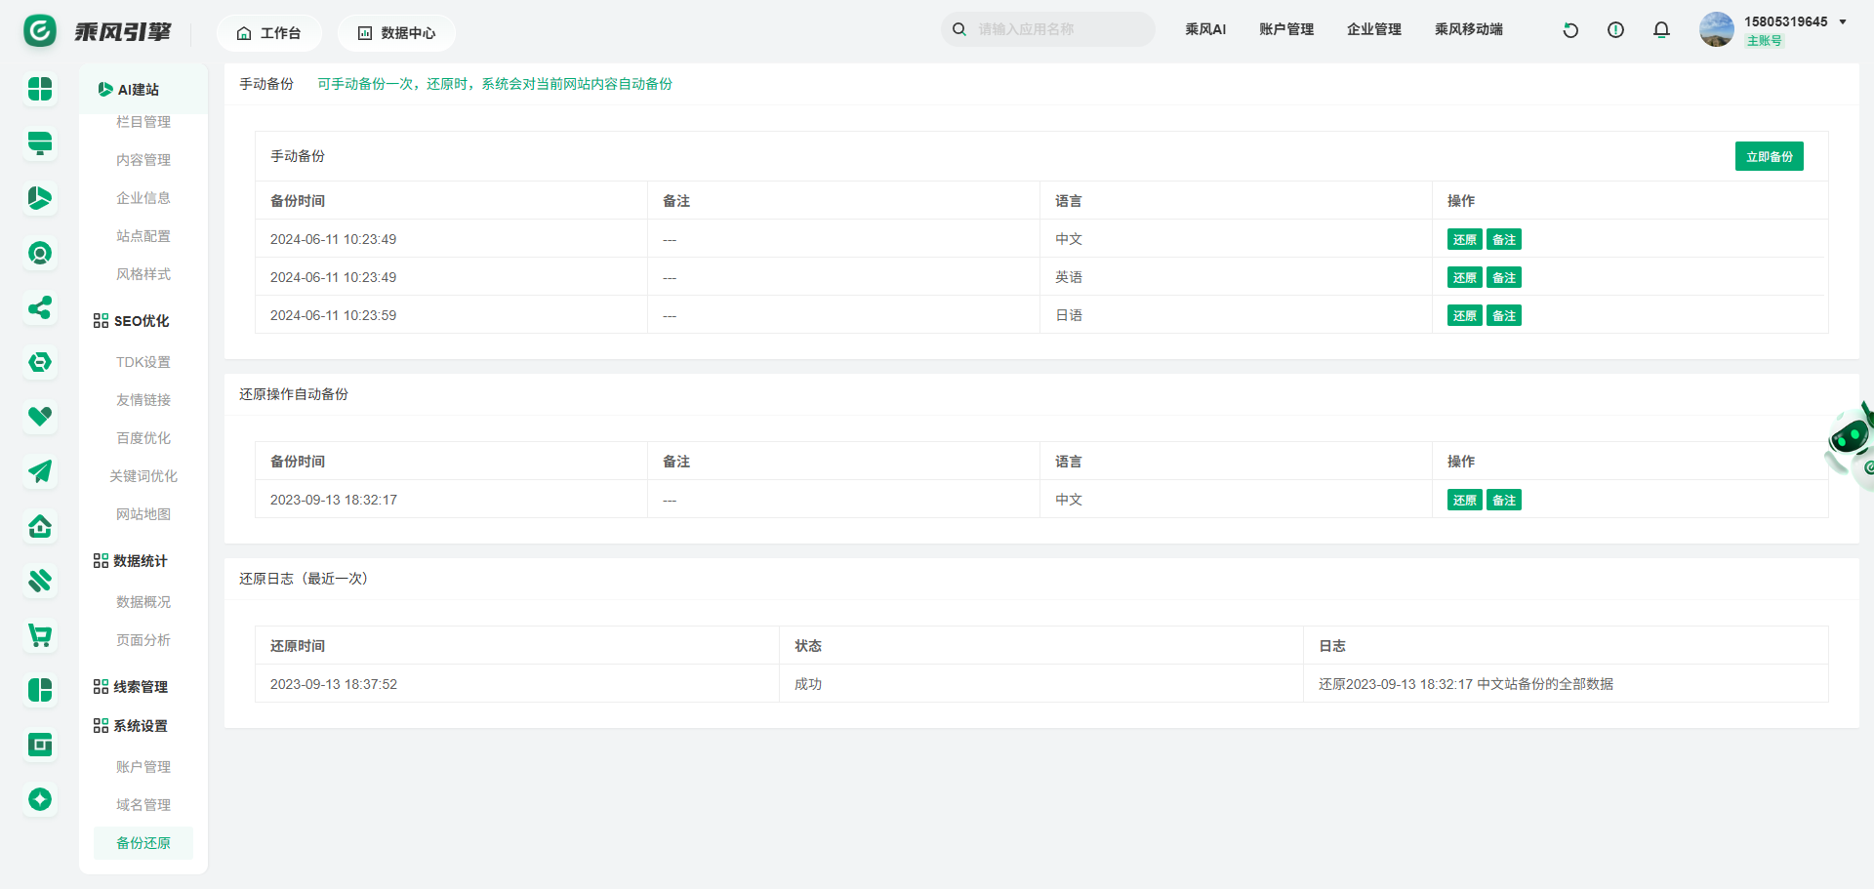This screenshot has height=889, width=1874.
Task: Click the info circle icon in header
Action: point(1615,30)
